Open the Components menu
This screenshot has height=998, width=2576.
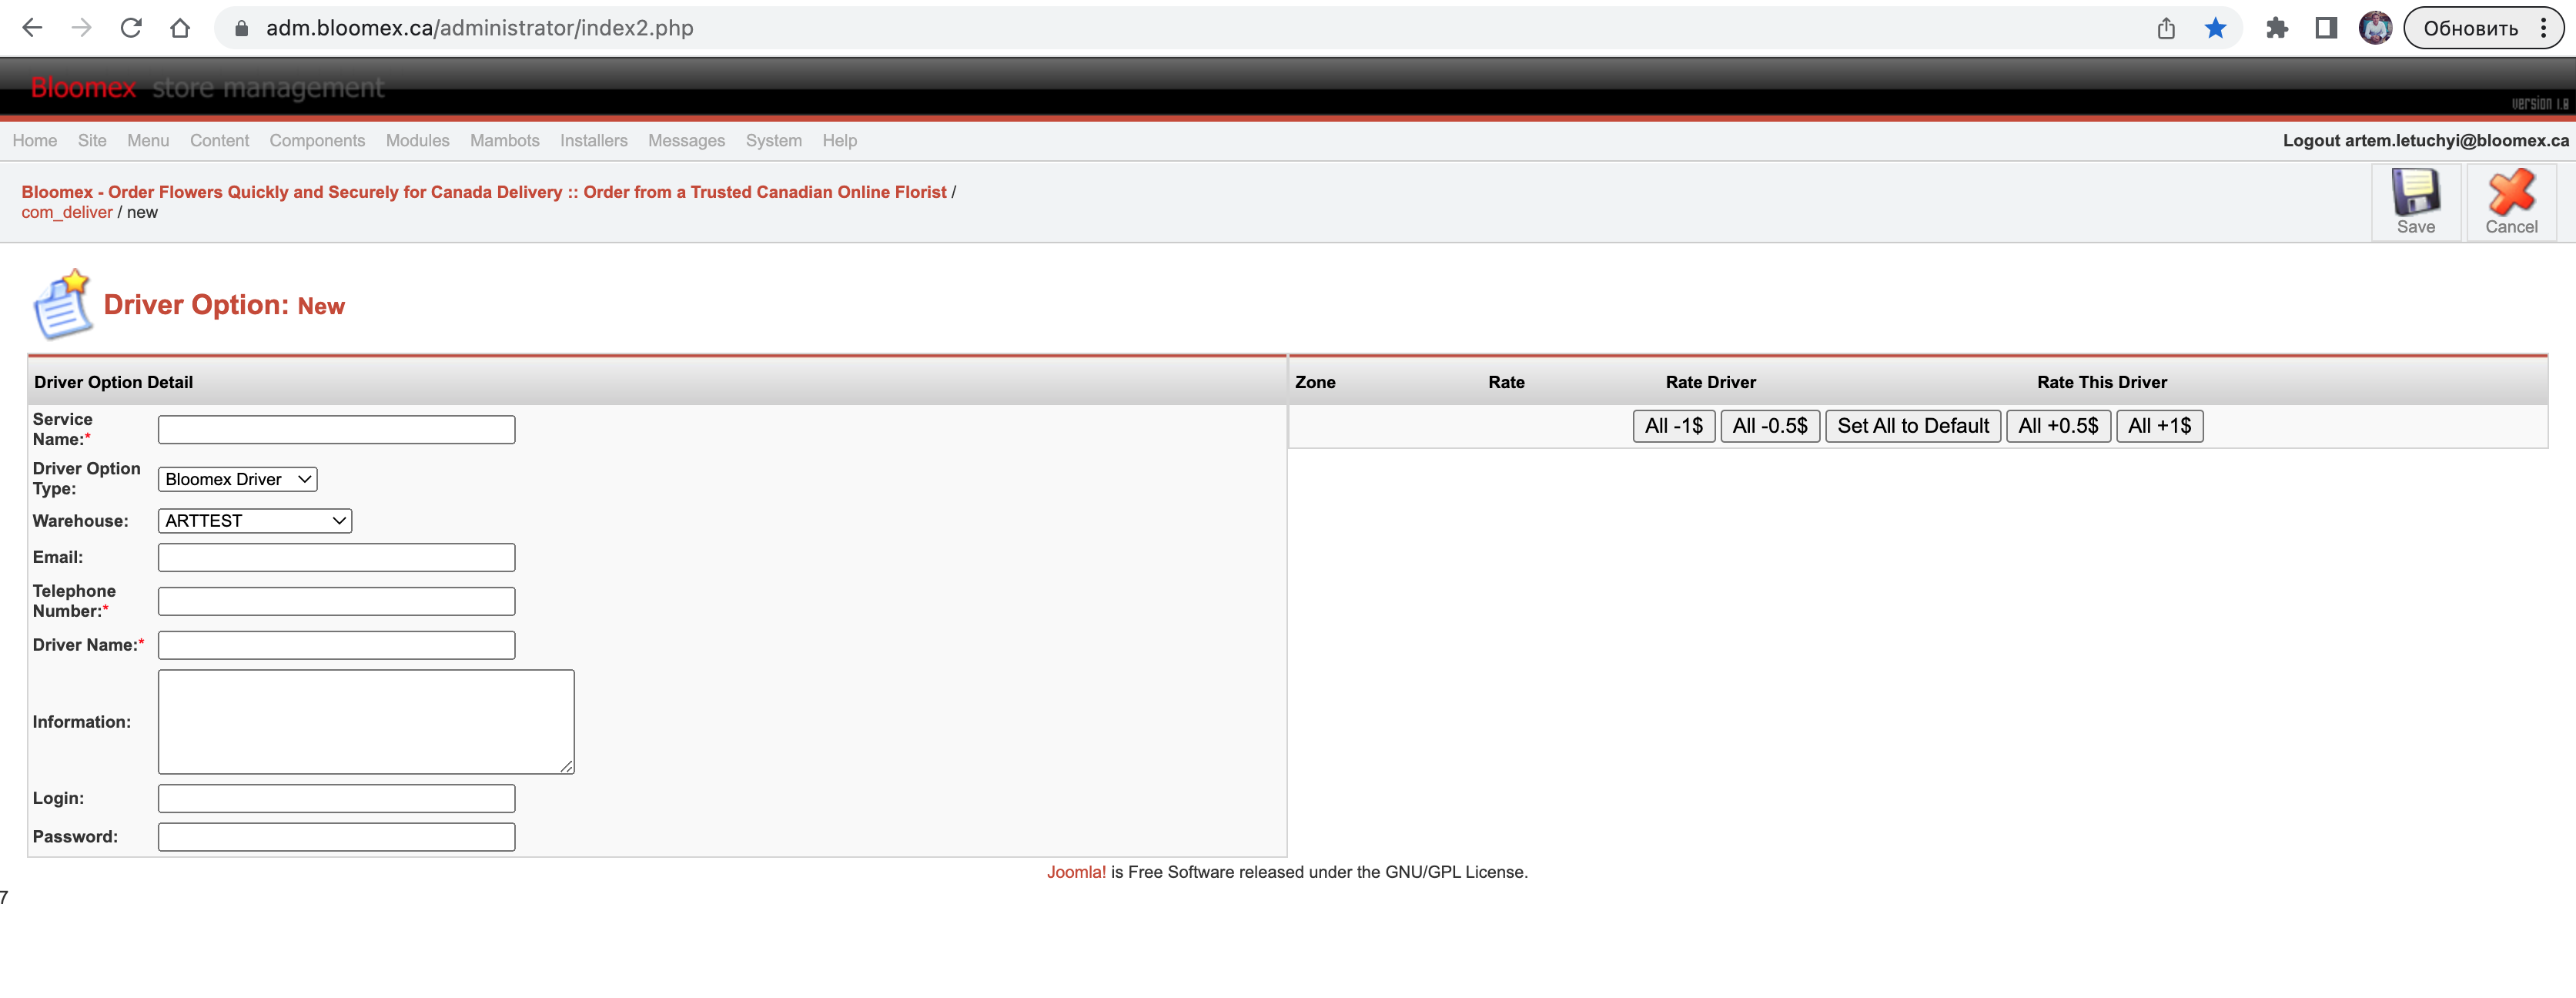(317, 141)
